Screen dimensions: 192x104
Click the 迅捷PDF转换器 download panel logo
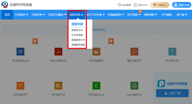[161, 83]
